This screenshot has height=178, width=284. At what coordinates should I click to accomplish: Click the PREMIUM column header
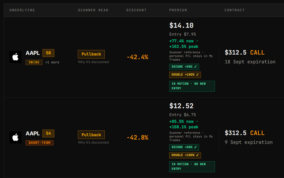pyautogui.click(x=178, y=10)
